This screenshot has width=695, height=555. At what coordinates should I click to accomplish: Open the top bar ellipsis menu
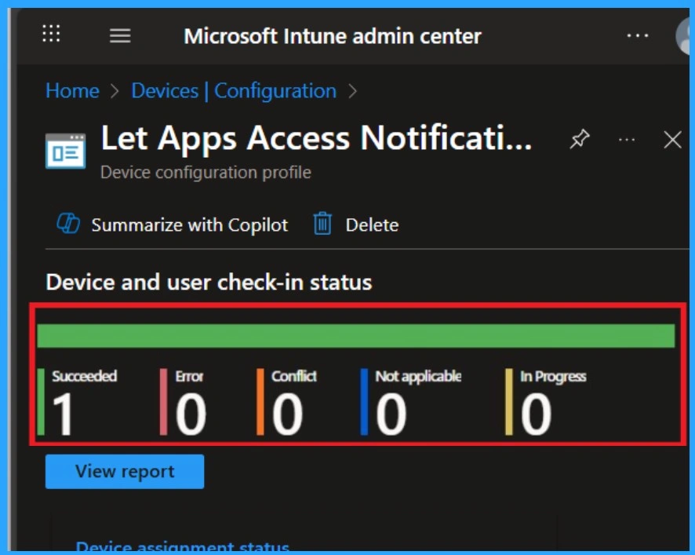(637, 36)
